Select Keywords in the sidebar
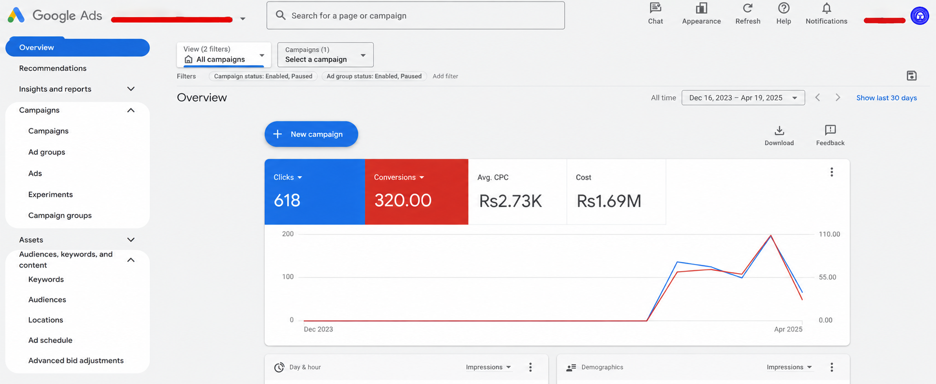936x384 pixels. (x=46, y=279)
